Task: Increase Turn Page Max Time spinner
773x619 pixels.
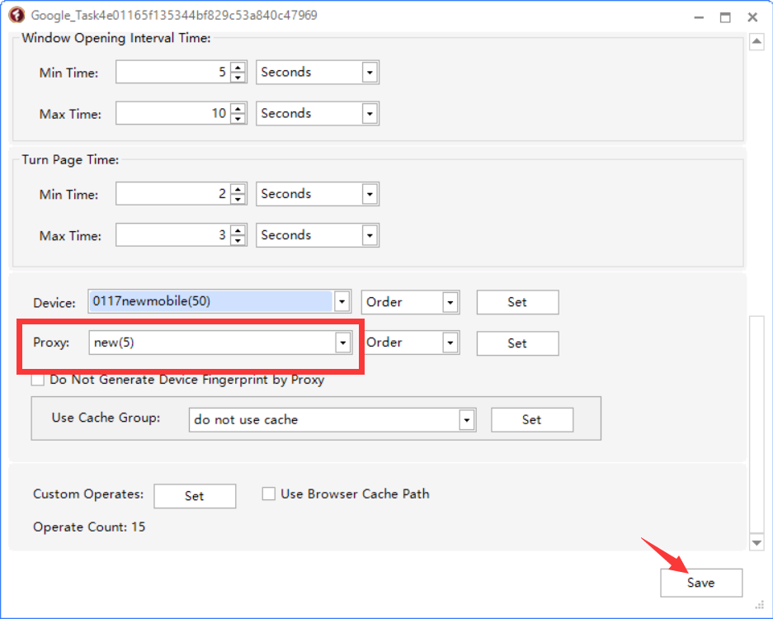Action: tap(238, 230)
